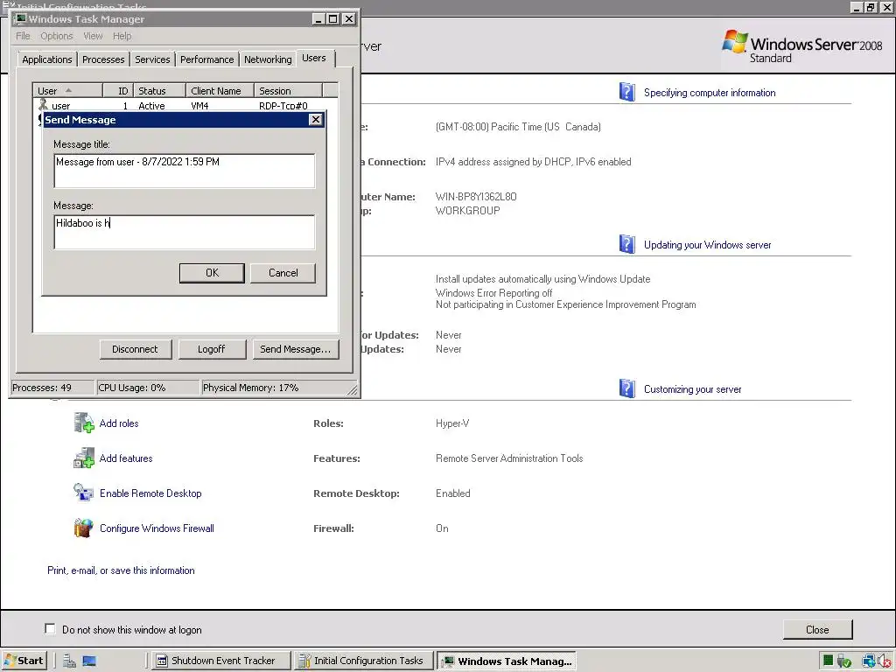Click 'Hyper-V' roles value text
This screenshot has width=896, height=672.
coord(452,423)
